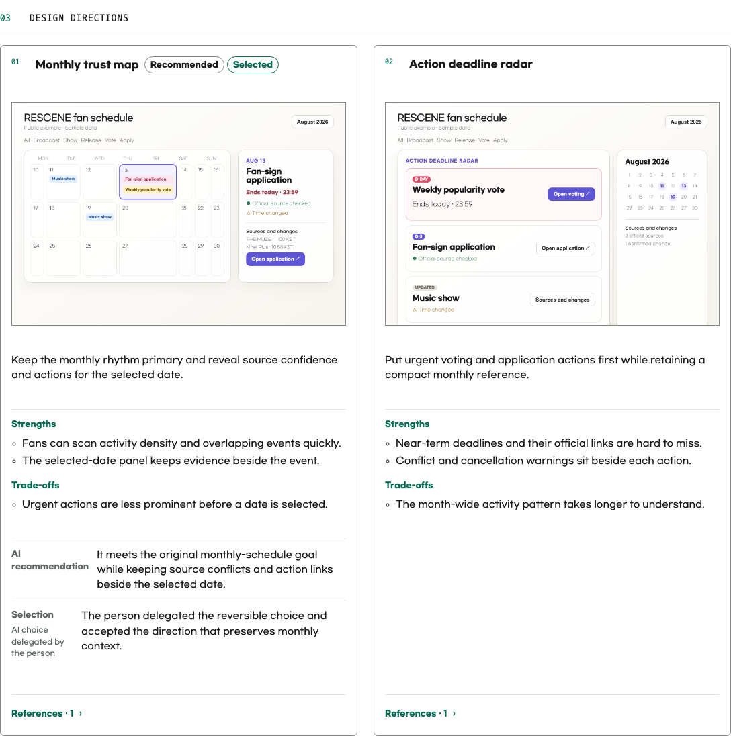The width and height of the screenshot is (731, 736).
Task: Click the D-3 badge on Fan-sign application
Action: click(419, 236)
